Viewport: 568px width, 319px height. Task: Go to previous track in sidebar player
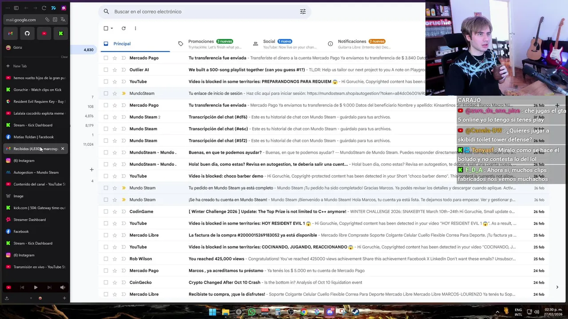coord(22,288)
